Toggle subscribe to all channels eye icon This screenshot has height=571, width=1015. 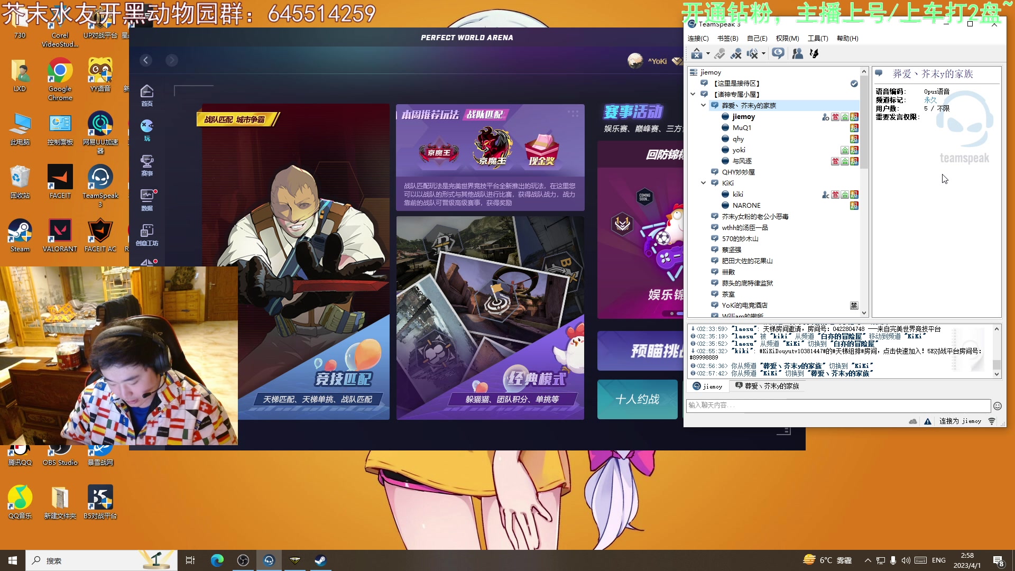[778, 53]
